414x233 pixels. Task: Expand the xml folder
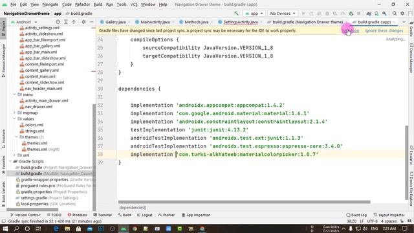point(14,155)
